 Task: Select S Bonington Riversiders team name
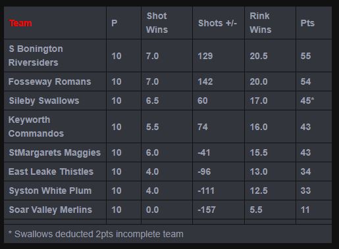(36, 56)
